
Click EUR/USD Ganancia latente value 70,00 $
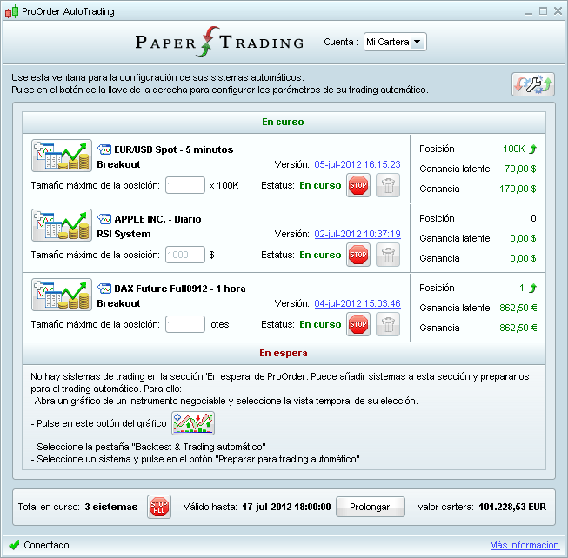(520, 169)
